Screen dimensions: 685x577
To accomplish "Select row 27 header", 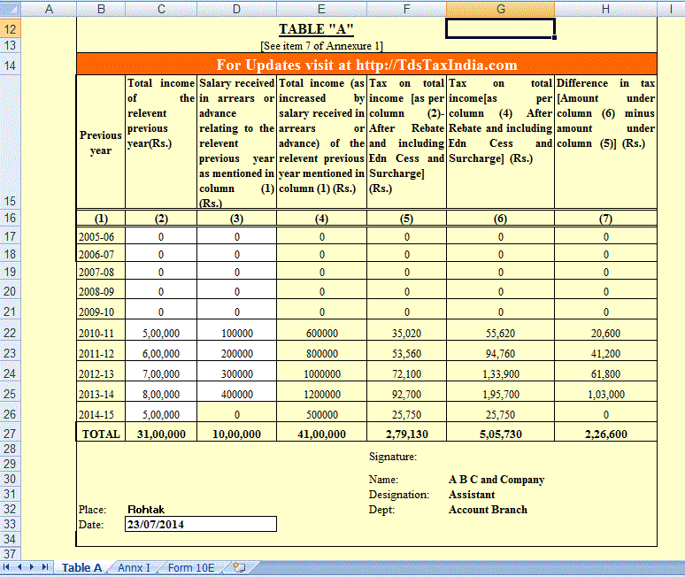I will pos(10,434).
